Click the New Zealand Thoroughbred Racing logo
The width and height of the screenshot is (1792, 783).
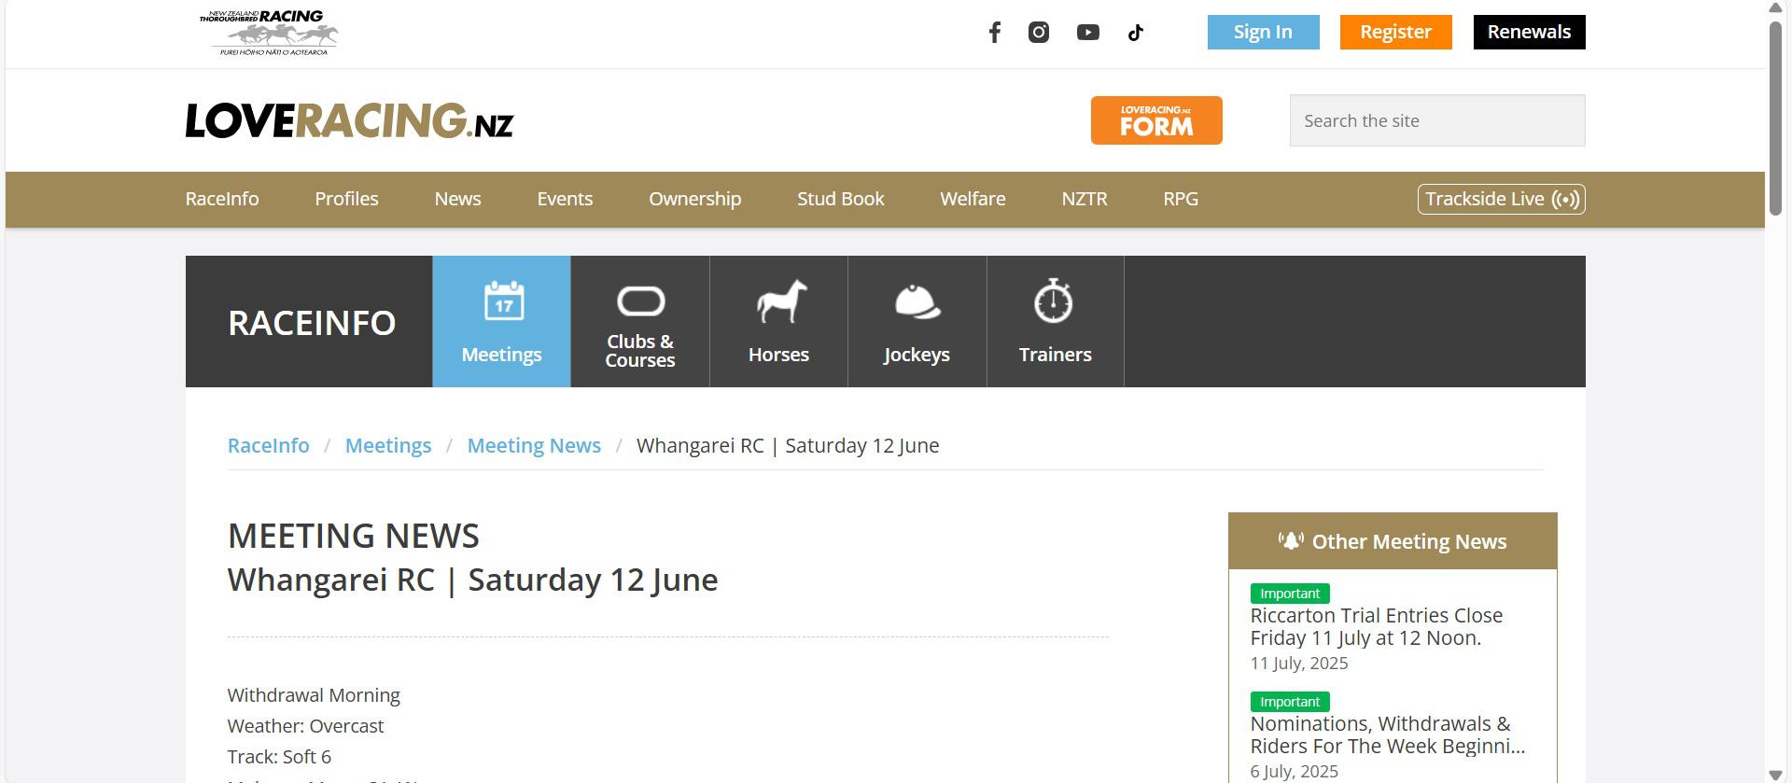point(269,33)
